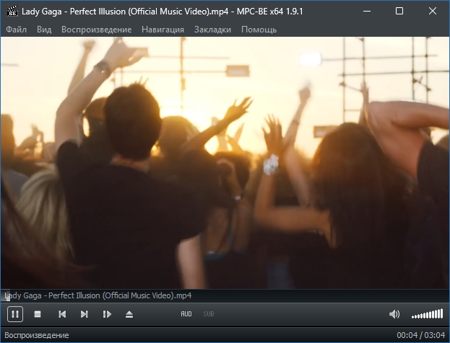Click the MPC-BE clapperboard icon in title bar
The image size is (450, 343).
(12, 11)
